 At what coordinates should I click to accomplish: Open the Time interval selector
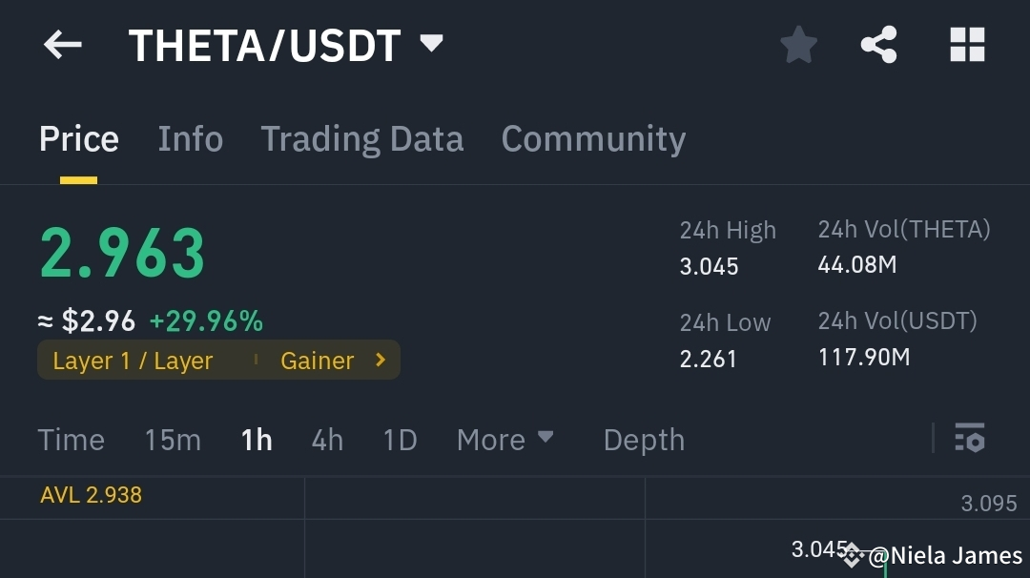click(x=72, y=440)
